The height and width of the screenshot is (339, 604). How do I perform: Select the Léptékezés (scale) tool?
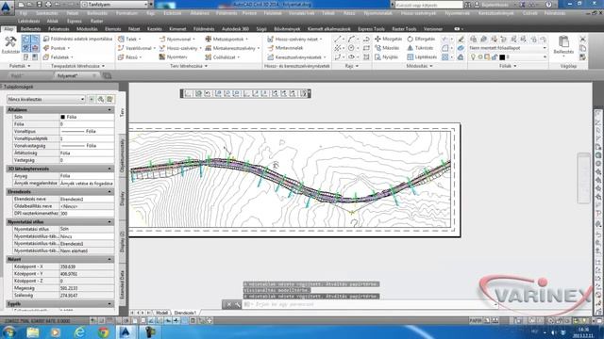[x=422, y=56]
